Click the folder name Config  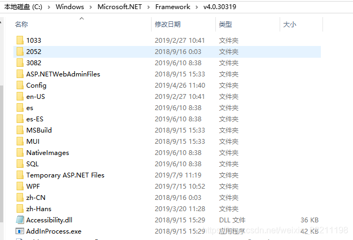click(x=36, y=86)
